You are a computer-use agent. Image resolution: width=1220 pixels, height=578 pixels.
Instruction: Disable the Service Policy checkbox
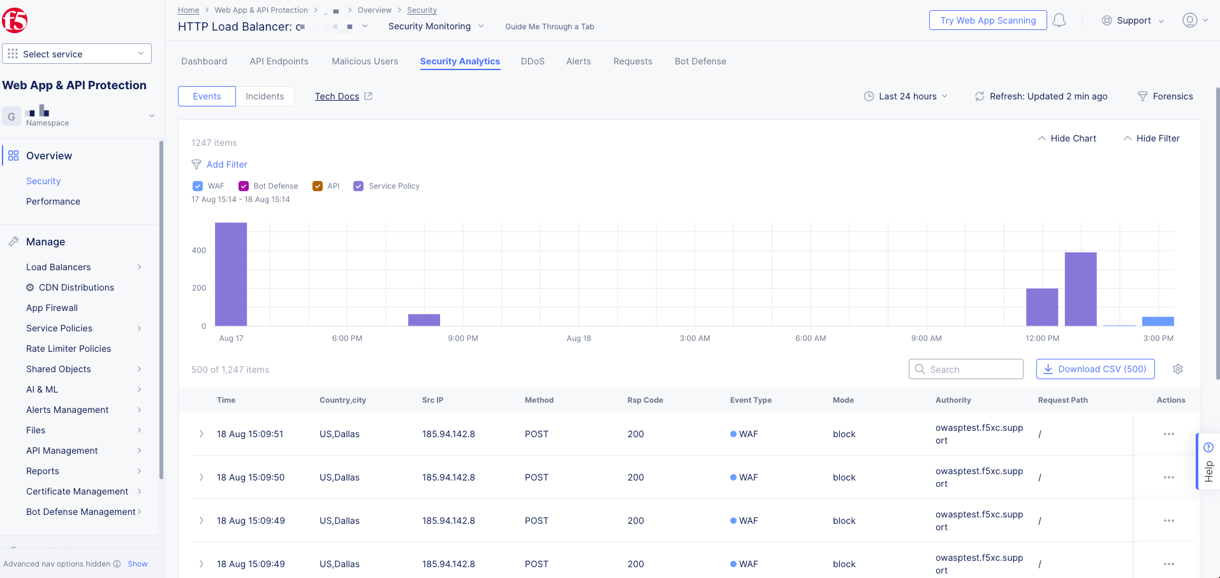(358, 186)
